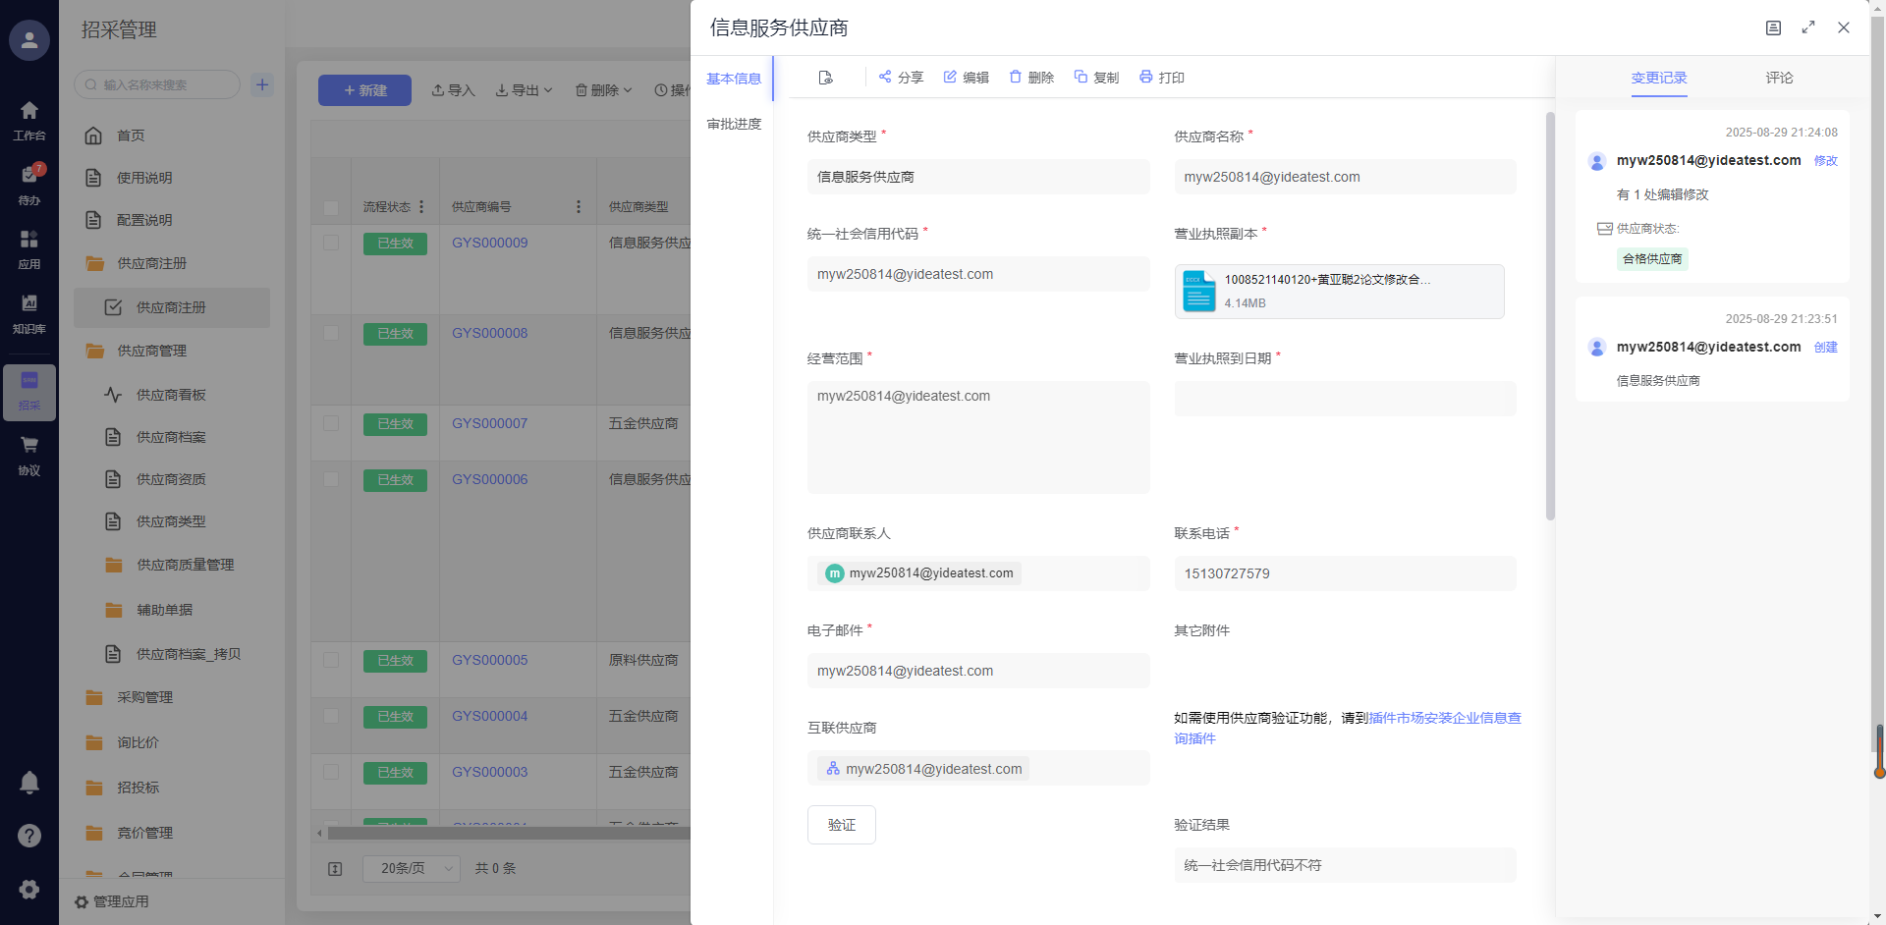
Task: Expand the detail panel to fullscreen
Action: pyautogui.click(x=1808, y=27)
